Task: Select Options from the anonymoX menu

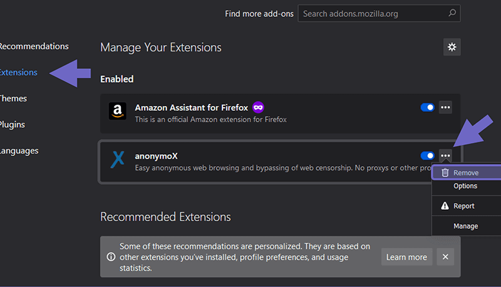Action: coord(467,186)
